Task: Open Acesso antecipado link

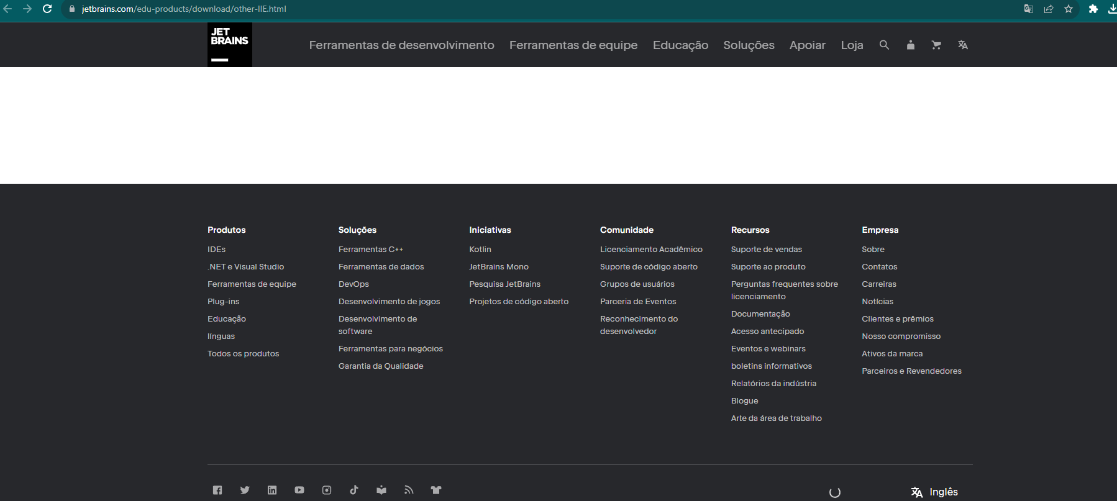Action: (767, 331)
